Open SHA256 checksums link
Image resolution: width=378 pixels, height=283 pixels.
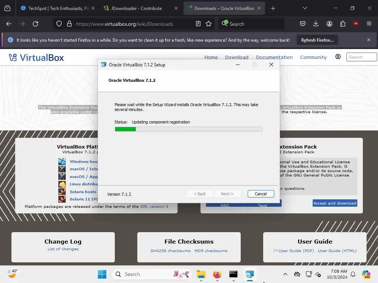click(171, 251)
